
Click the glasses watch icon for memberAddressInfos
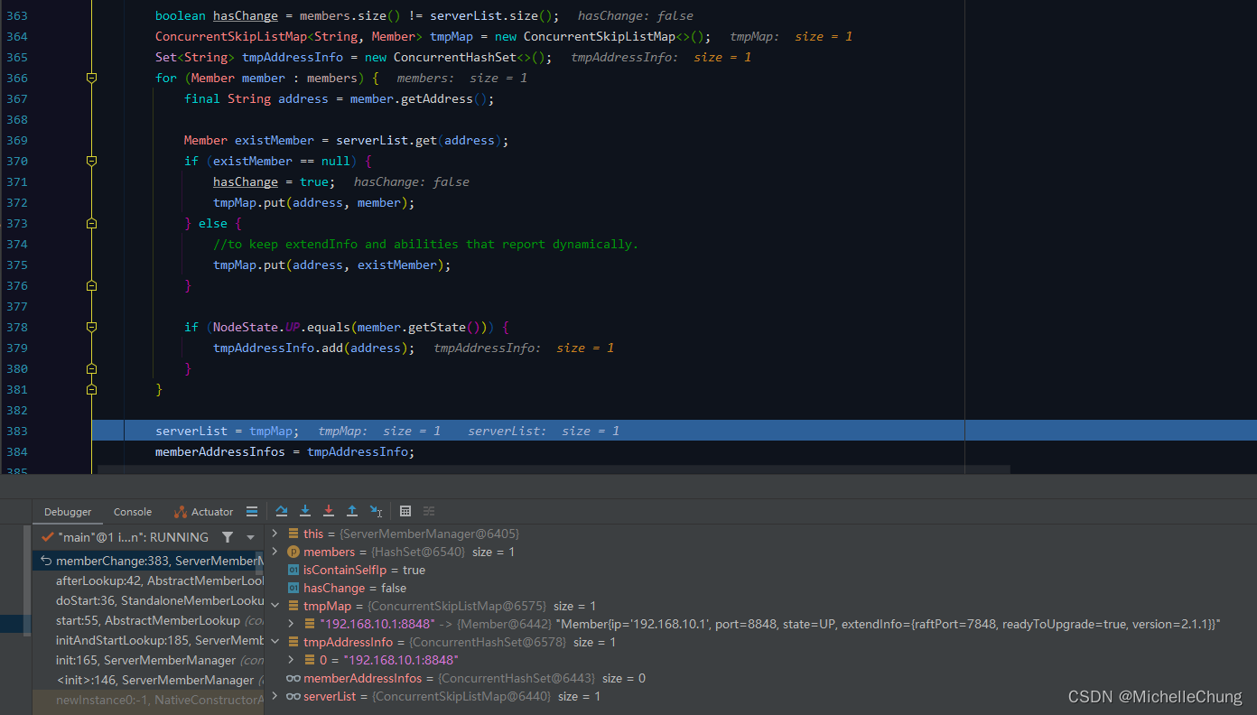click(x=293, y=678)
